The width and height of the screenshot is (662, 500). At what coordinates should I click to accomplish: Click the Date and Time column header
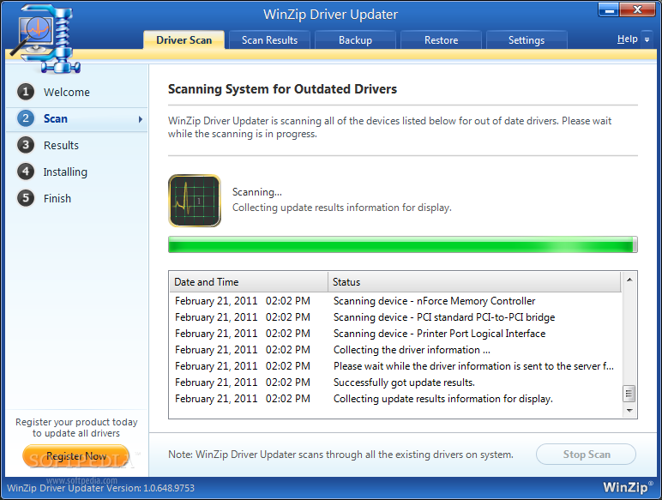point(249,281)
